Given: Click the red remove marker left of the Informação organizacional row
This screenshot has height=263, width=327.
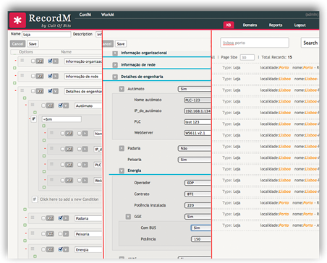Looking at the screenshot, I should point(15,61).
